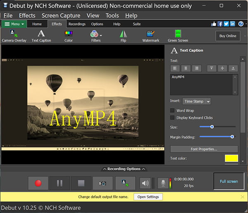Viewport: 248px width, 213px height.
Task: Open the Effects menu in menu bar
Action: (x=27, y=16)
